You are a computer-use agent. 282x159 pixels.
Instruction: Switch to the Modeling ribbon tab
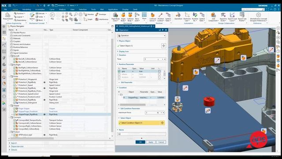(26, 9)
